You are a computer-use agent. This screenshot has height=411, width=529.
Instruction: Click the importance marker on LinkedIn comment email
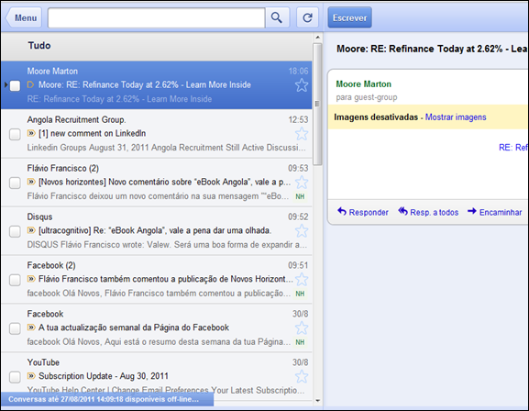click(31, 133)
